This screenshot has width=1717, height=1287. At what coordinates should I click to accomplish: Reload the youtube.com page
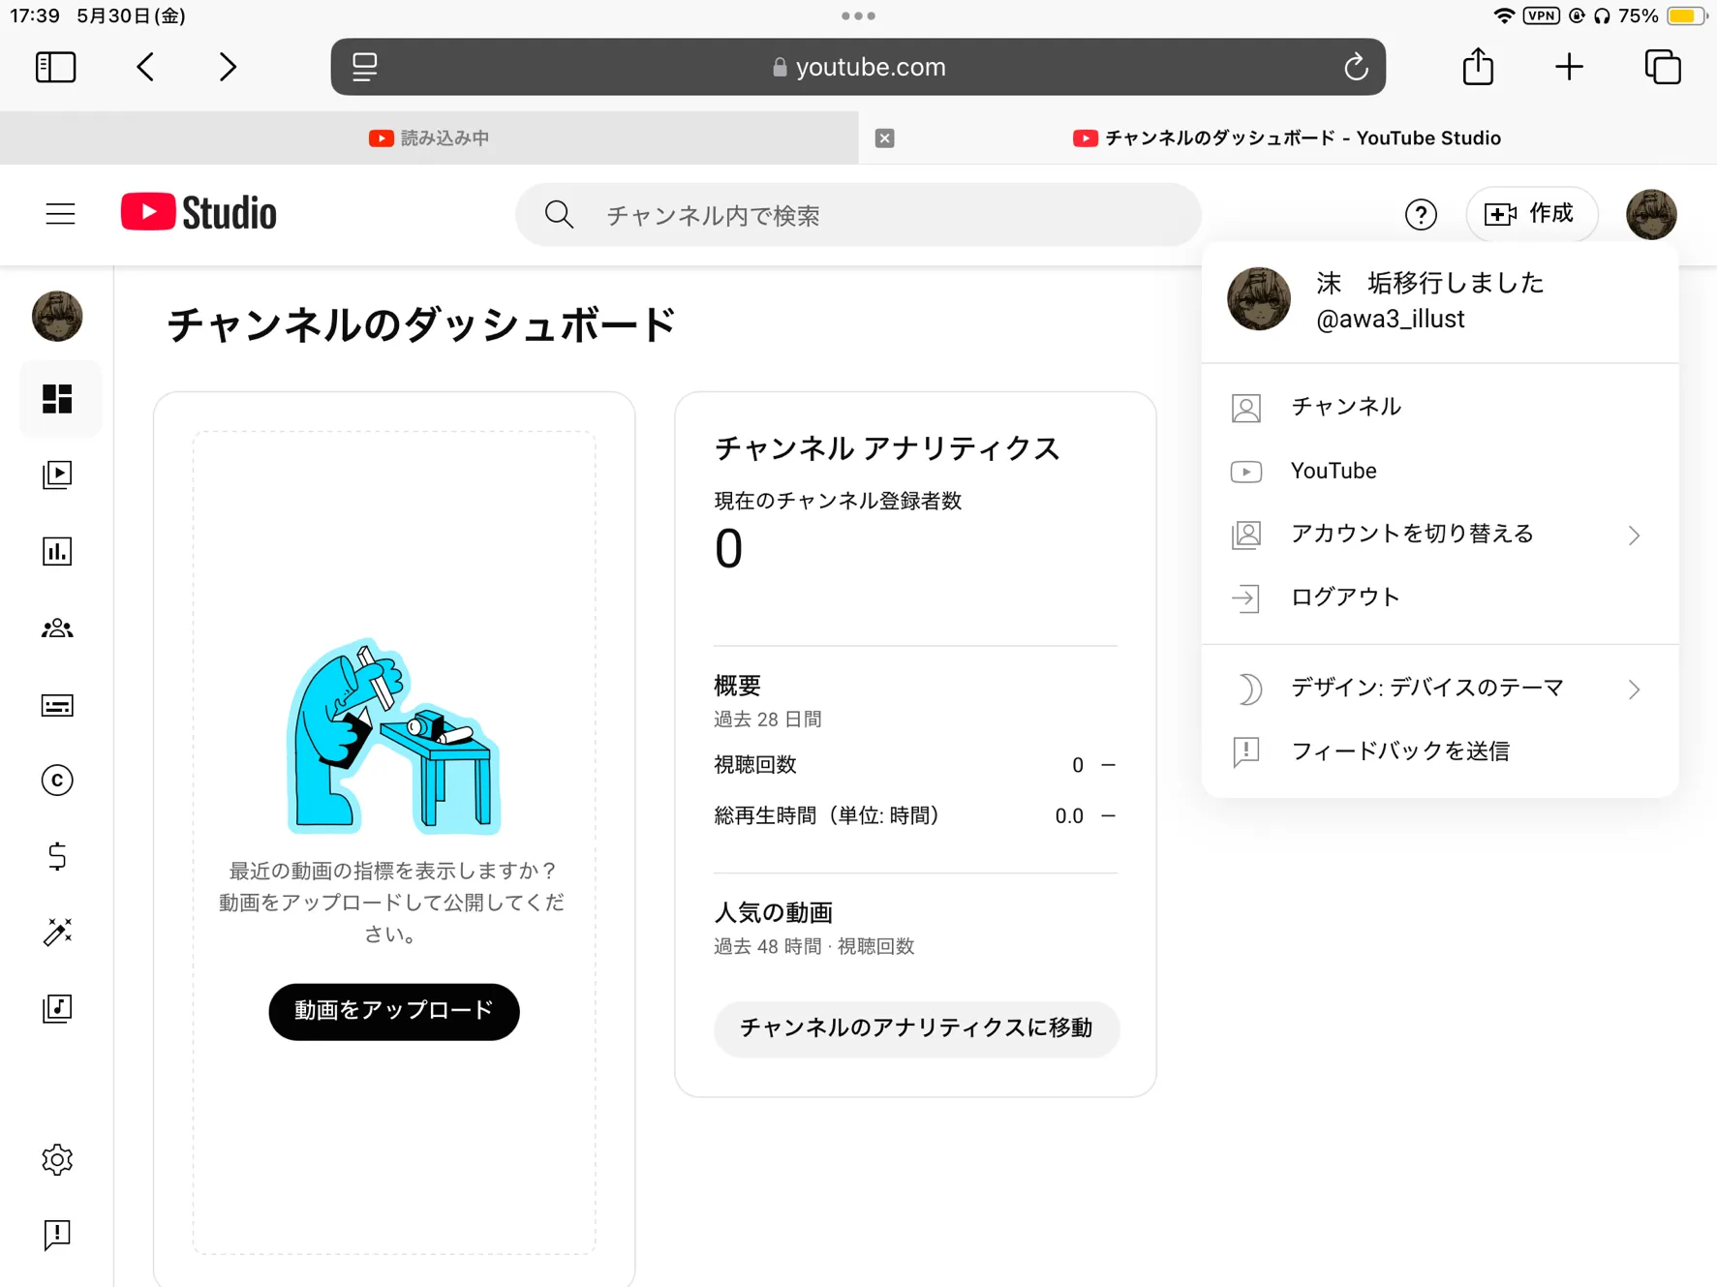coord(1356,67)
